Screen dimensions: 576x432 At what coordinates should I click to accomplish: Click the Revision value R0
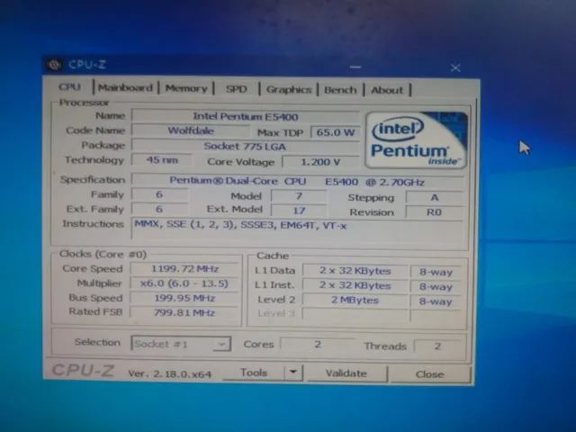click(434, 212)
